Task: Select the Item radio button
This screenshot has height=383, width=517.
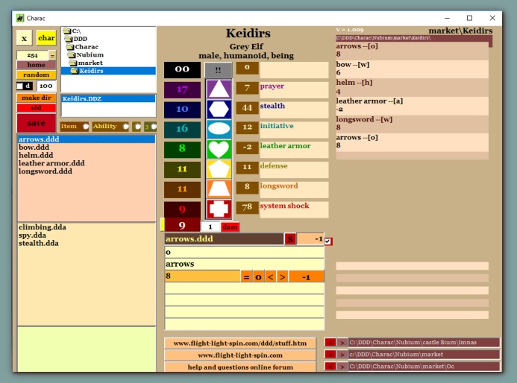Action: (86, 127)
